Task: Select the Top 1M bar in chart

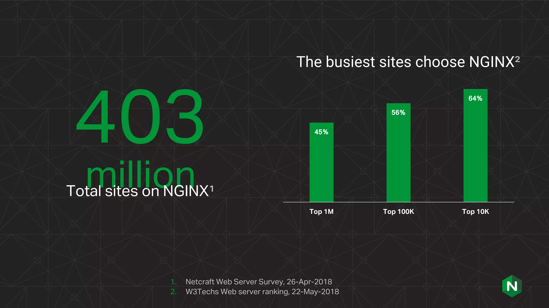Action: coord(321,162)
